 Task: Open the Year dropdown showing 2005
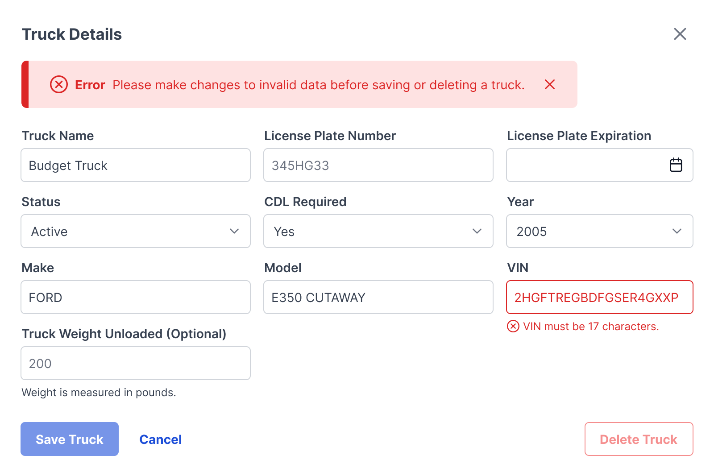point(599,231)
